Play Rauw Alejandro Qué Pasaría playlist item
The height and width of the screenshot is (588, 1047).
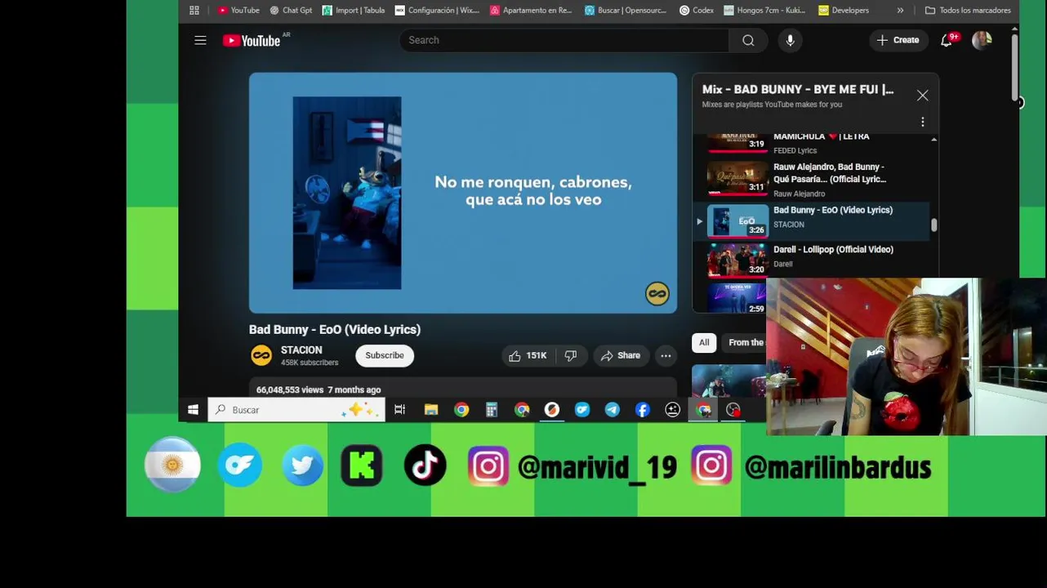coord(813,180)
